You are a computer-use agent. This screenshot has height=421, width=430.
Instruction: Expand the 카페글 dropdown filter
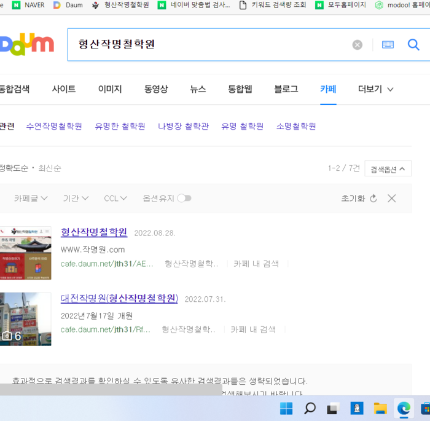coord(31,199)
